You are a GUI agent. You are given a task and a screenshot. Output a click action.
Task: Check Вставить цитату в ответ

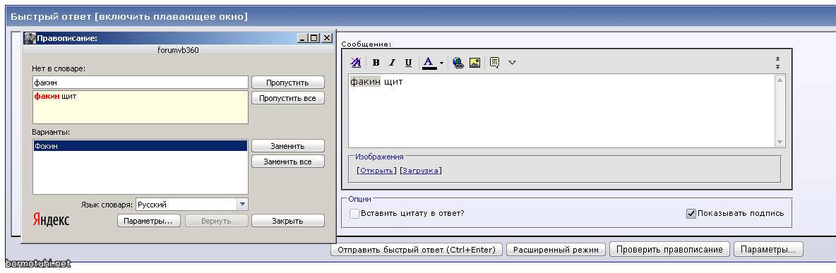(354, 214)
